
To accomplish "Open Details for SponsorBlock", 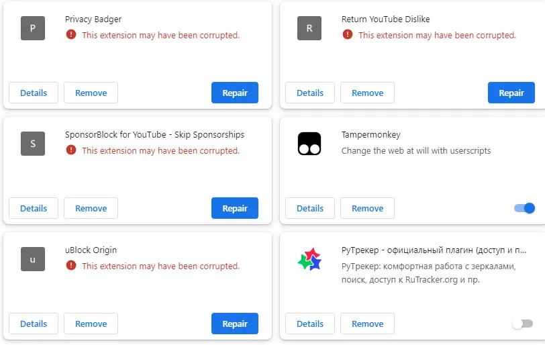I will click(x=34, y=208).
